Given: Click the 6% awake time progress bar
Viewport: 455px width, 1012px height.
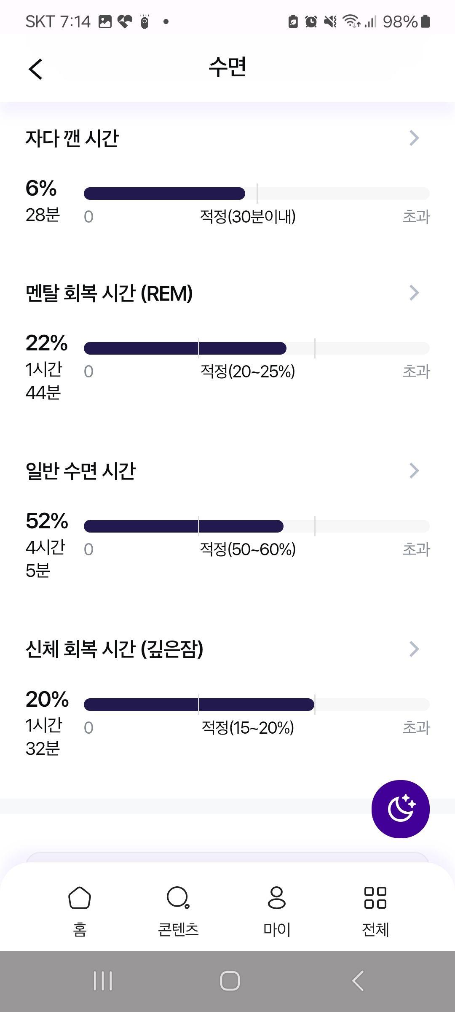Looking at the screenshot, I should [257, 194].
